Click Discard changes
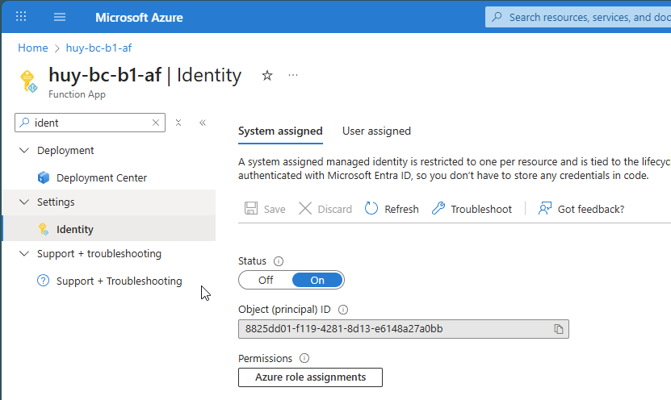 (x=325, y=209)
